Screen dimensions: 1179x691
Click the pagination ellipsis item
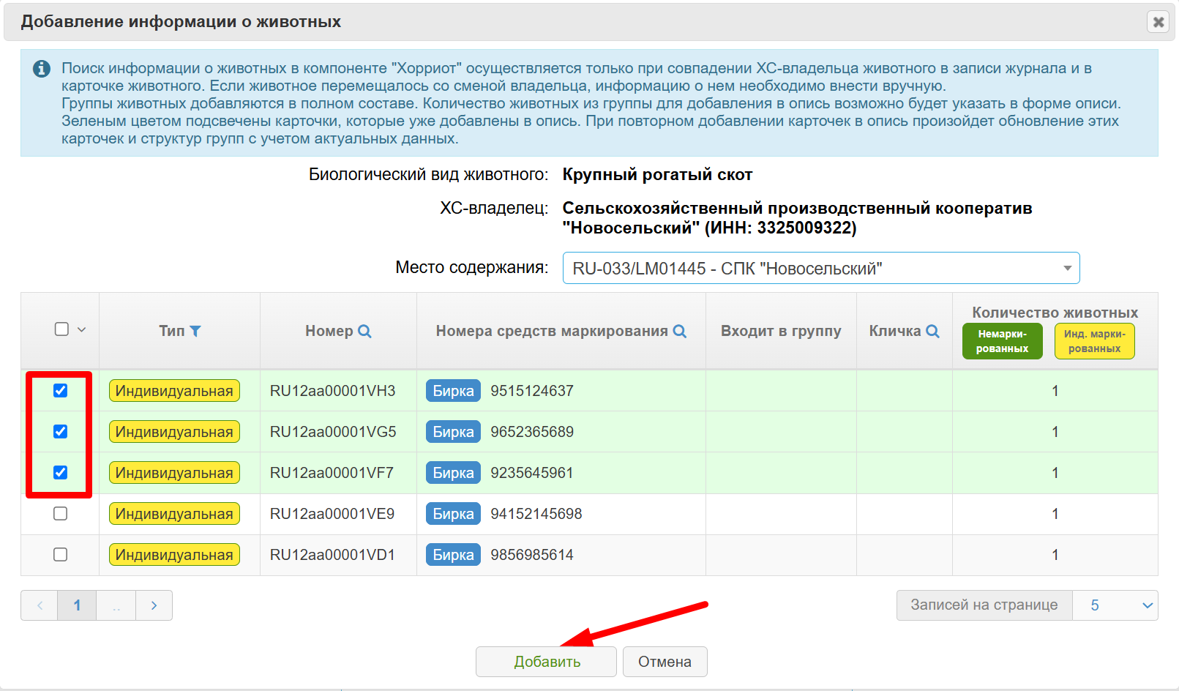(x=116, y=605)
